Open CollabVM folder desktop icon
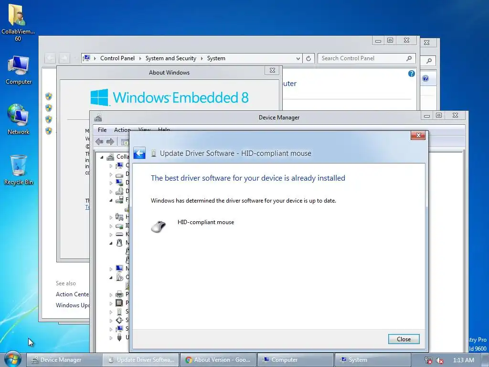 18,22
